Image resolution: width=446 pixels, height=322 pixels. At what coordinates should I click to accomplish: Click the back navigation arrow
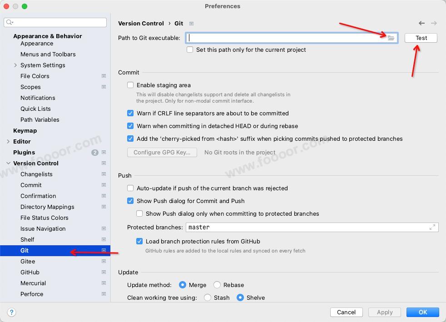(421, 23)
